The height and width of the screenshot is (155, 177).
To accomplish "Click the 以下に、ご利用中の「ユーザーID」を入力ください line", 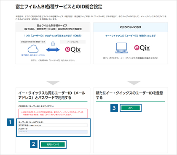I will click(53, 60).
